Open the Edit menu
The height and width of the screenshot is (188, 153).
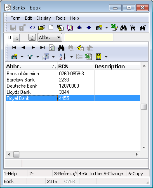pos(28,18)
